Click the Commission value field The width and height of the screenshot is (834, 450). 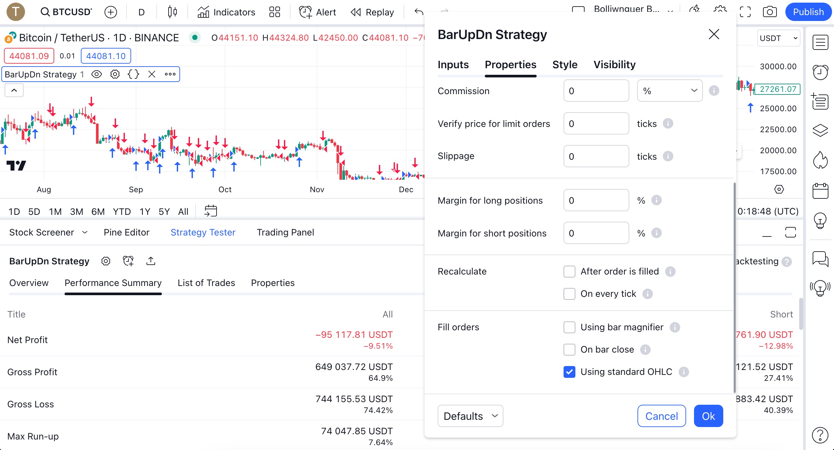pos(596,91)
